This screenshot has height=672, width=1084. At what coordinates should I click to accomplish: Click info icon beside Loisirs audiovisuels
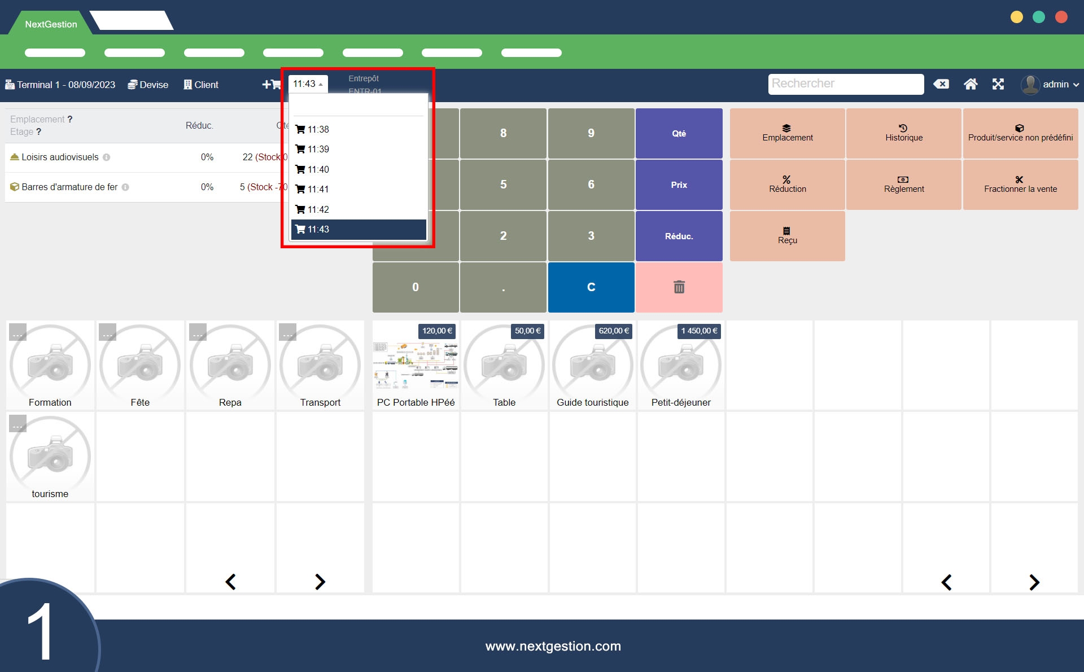106,157
